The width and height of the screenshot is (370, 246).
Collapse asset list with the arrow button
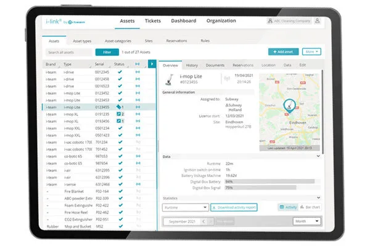(x=152, y=64)
